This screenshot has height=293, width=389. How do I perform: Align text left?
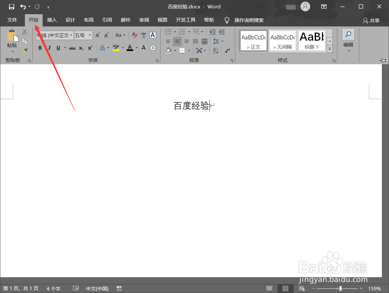168,41
